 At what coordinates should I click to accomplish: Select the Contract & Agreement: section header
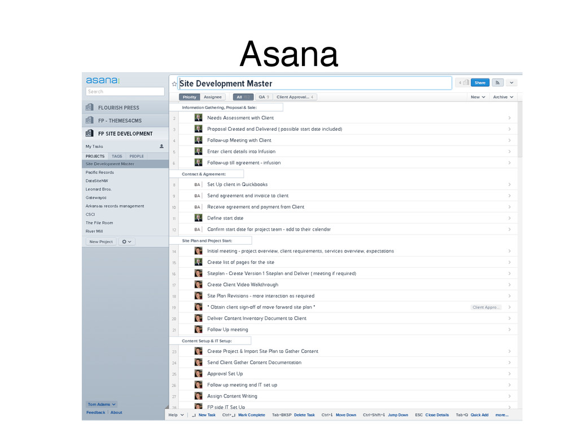[x=207, y=174]
